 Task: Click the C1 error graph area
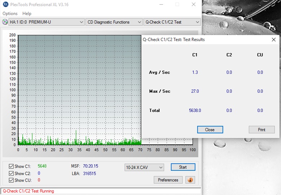[80, 90]
